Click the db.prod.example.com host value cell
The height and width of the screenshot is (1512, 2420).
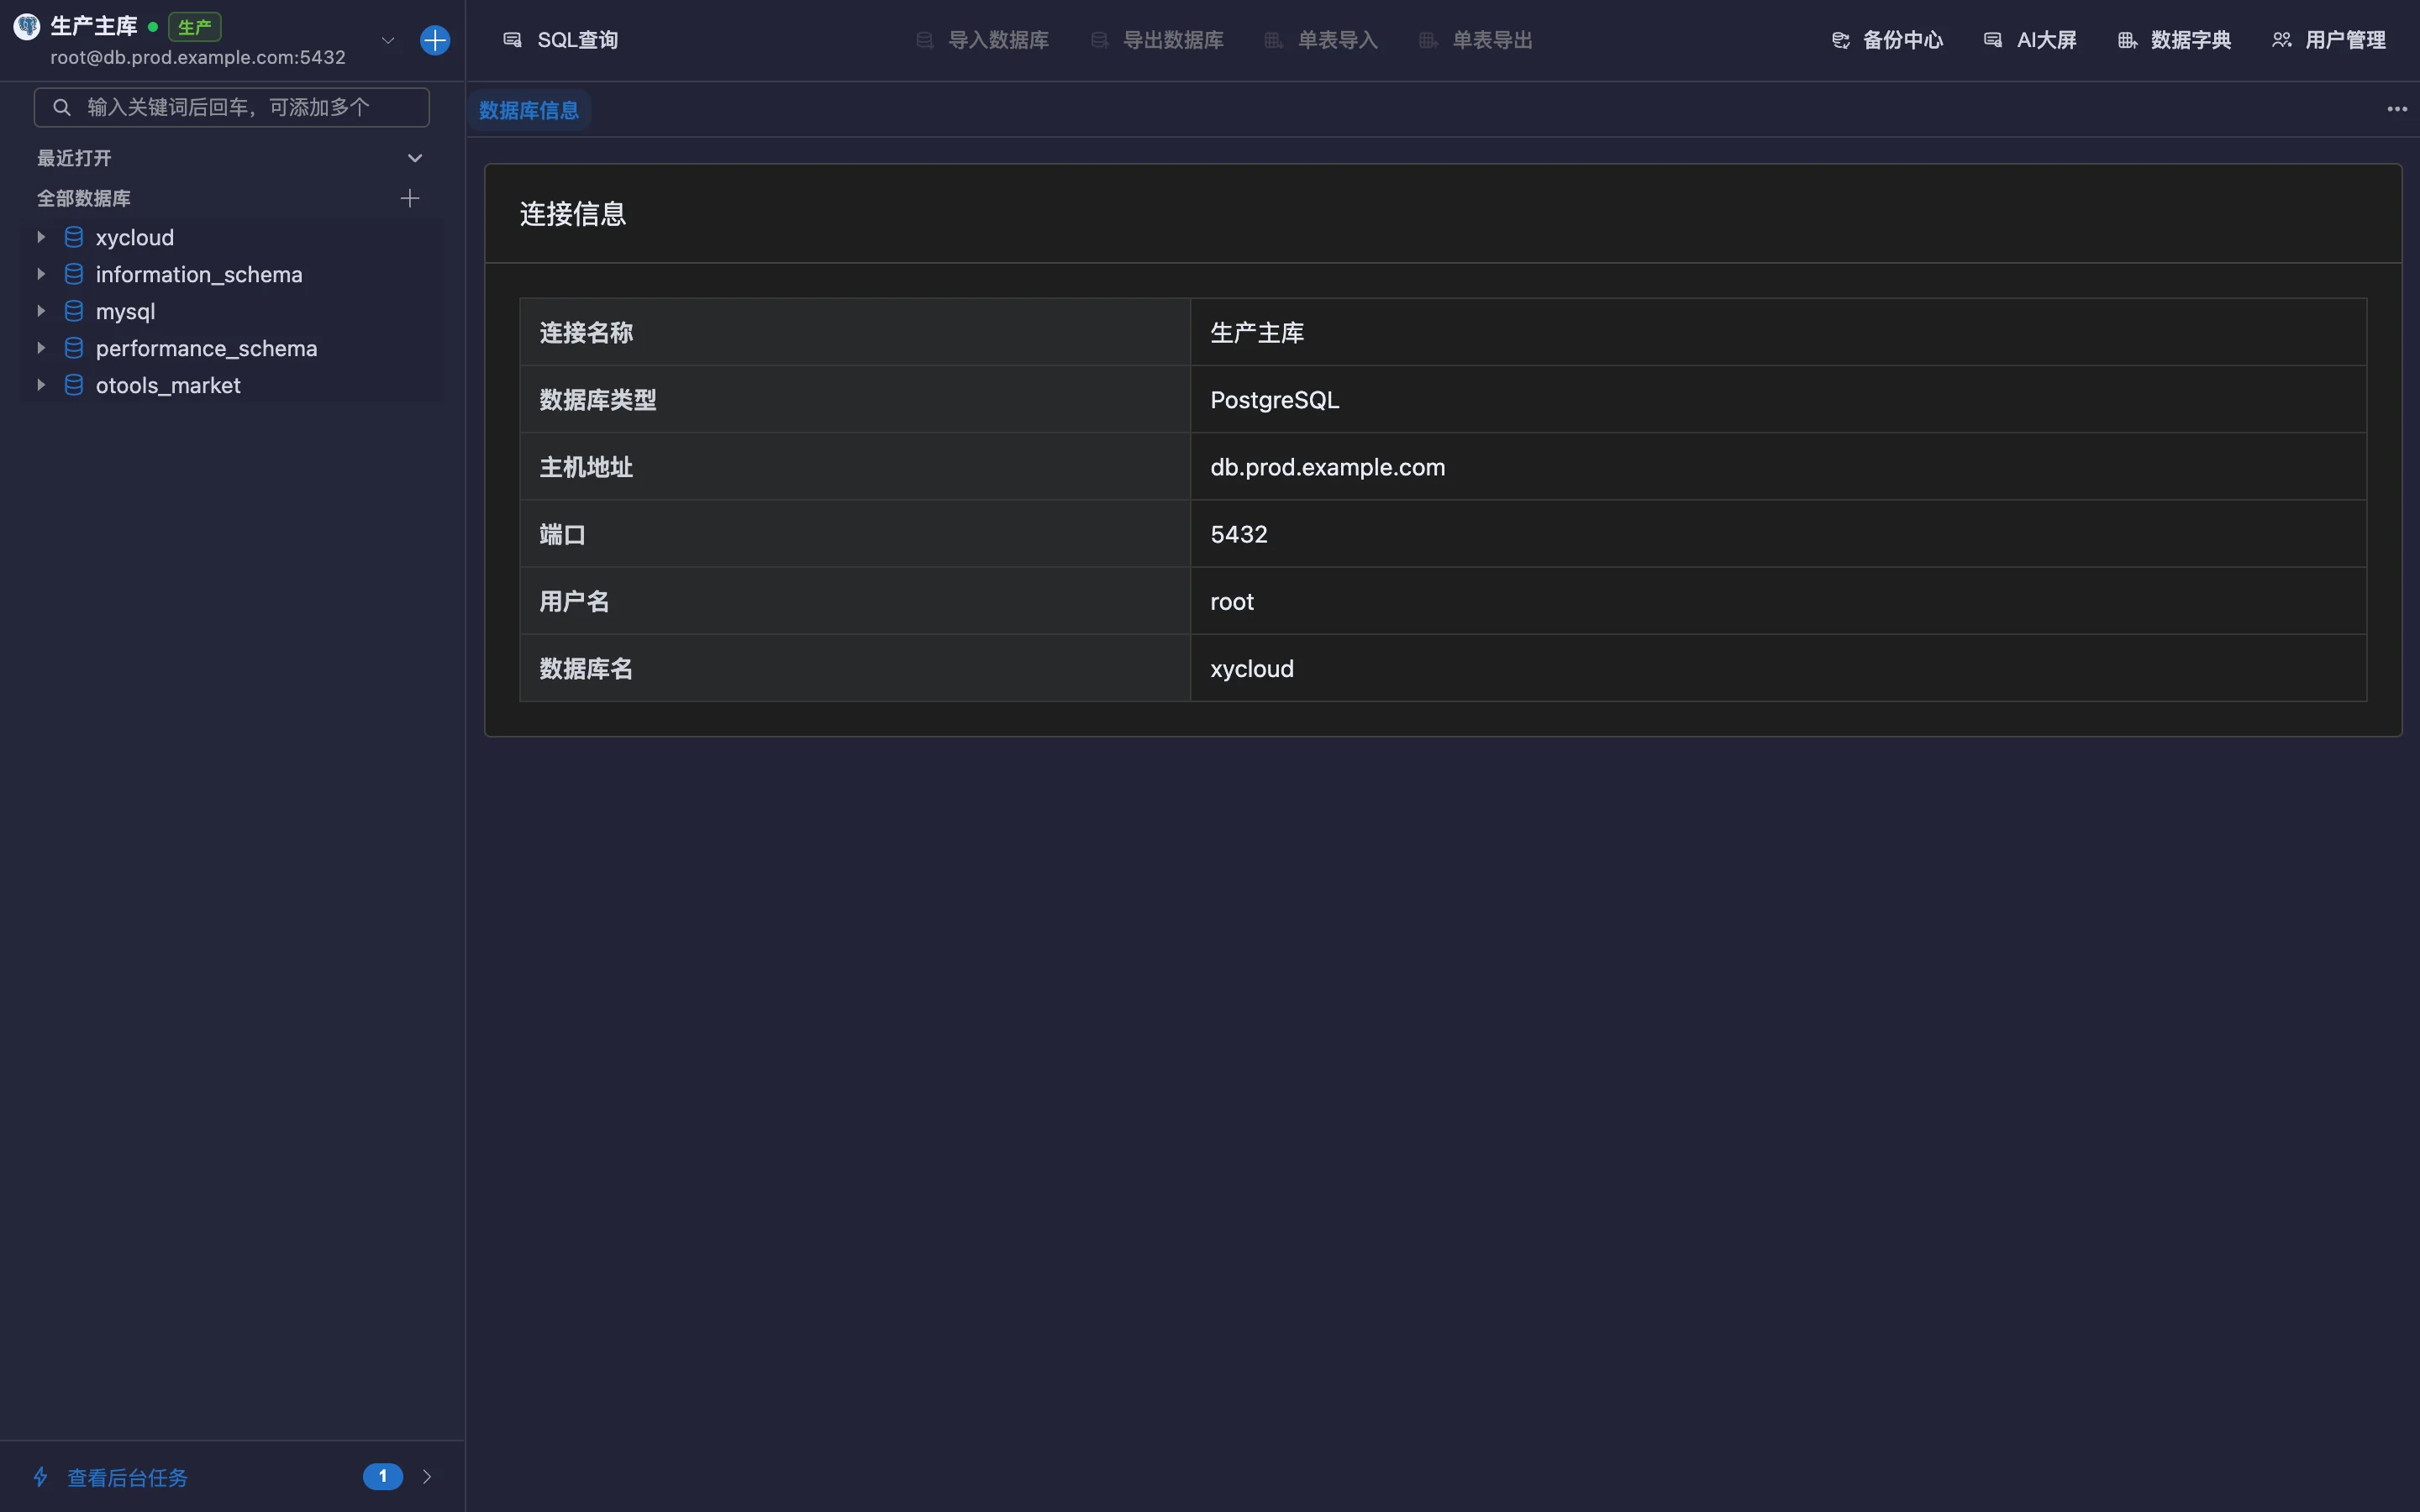[x=1778, y=467]
